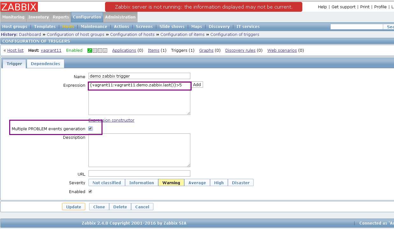The image size is (394, 229).
Task: Go to Maps submenu
Action: (197, 27)
